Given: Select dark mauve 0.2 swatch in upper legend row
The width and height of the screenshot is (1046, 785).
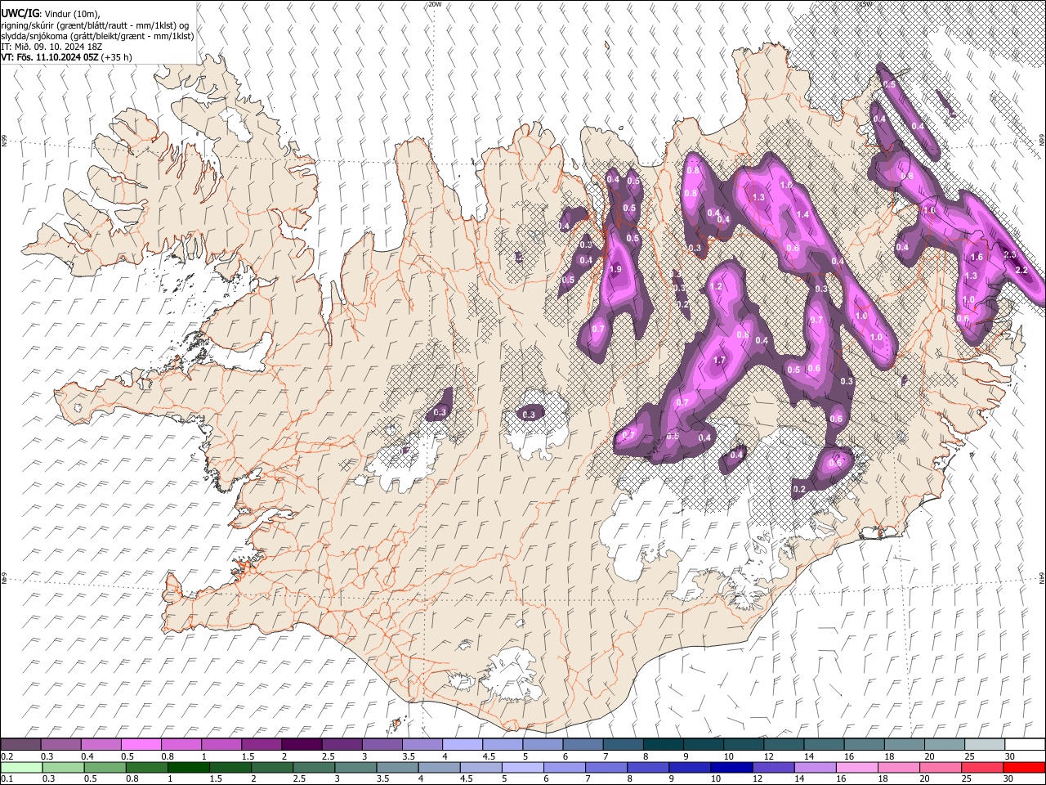Looking at the screenshot, I should pos(20,745).
